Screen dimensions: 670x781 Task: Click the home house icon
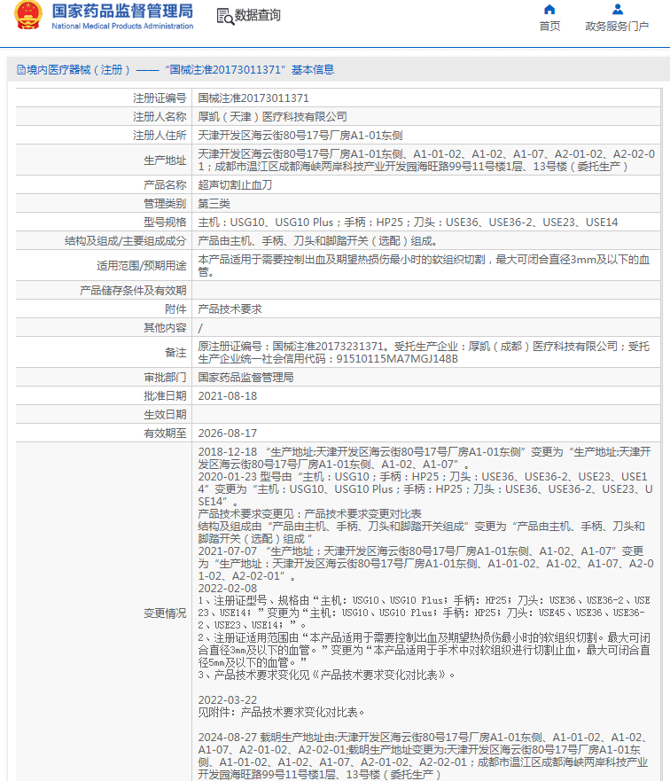(549, 10)
